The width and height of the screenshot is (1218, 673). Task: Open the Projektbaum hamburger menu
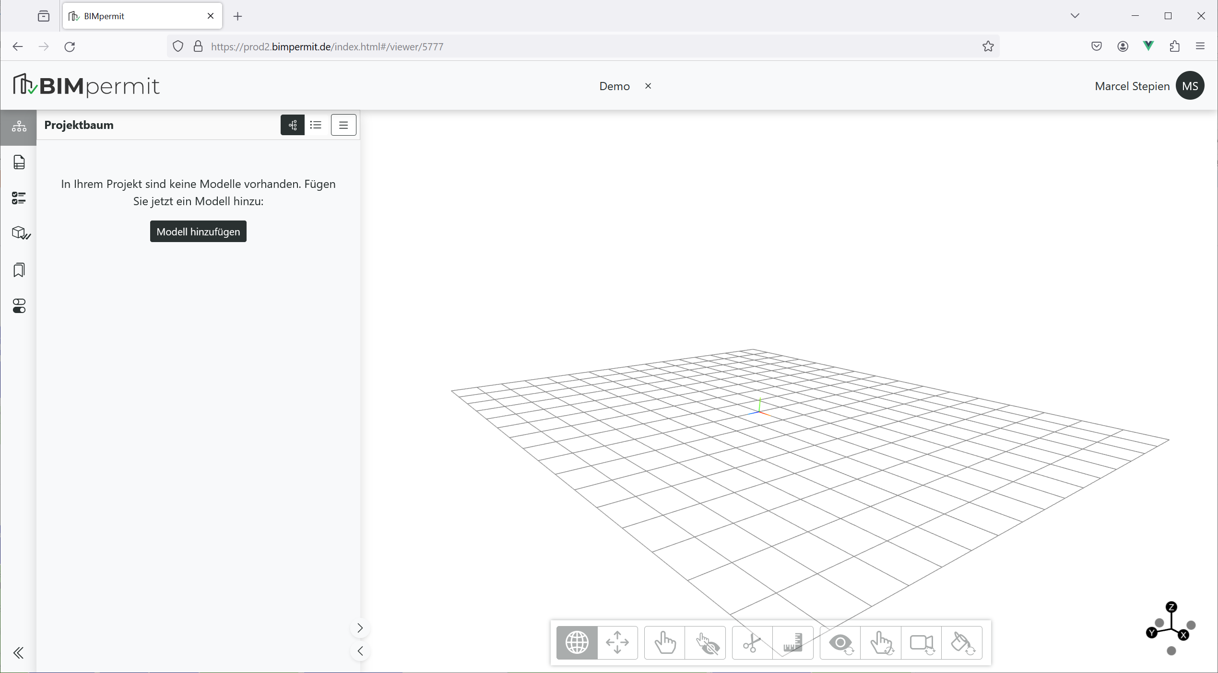coord(343,125)
